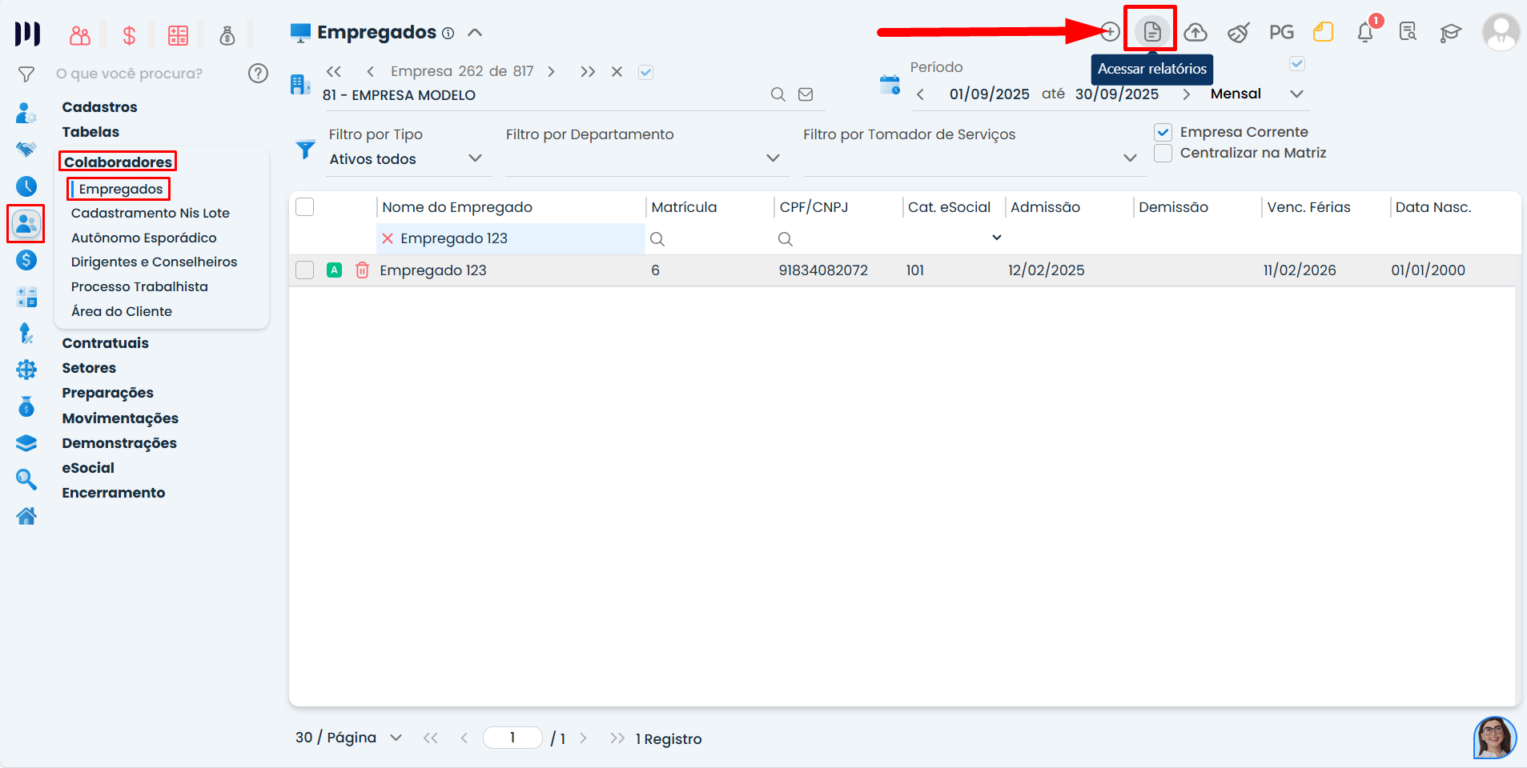Open the help question mark icon

pos(258,74)
